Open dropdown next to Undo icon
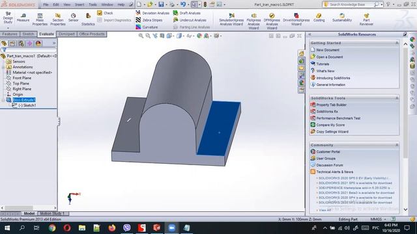 click(x=188, y=5)
